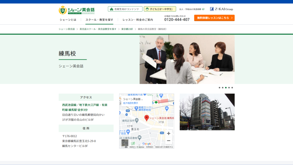This screenshot has width=293, height=165.
Task: Click 地図の誤りを報告する link
Action: click(x=164, y=147)
